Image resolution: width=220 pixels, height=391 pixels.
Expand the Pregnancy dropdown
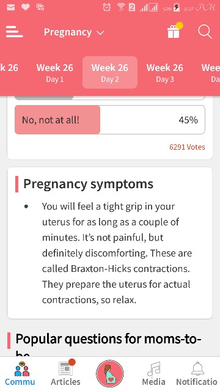pos(74,32)
